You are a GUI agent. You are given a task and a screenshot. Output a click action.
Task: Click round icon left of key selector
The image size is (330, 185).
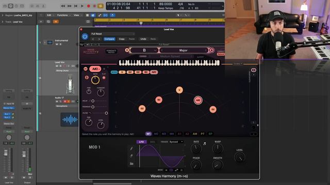click(127, 50)
